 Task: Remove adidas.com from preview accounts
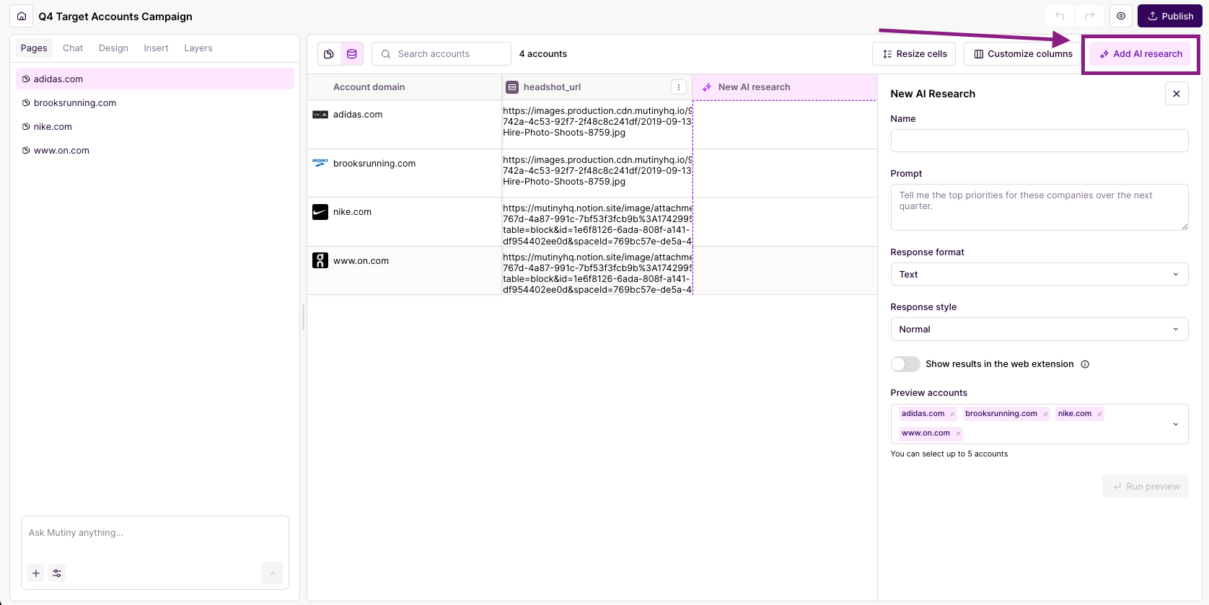[x=952, y=414]
